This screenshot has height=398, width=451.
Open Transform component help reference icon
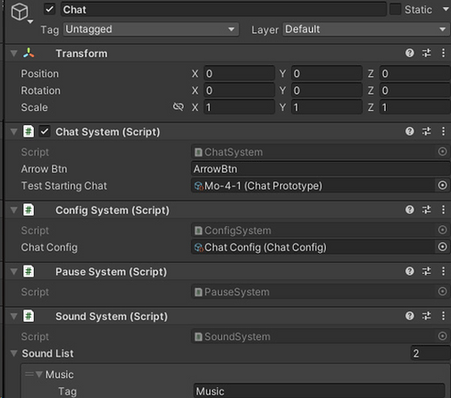click(x=410, y=53)
